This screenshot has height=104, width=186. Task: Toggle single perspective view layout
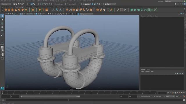(2, 47)
